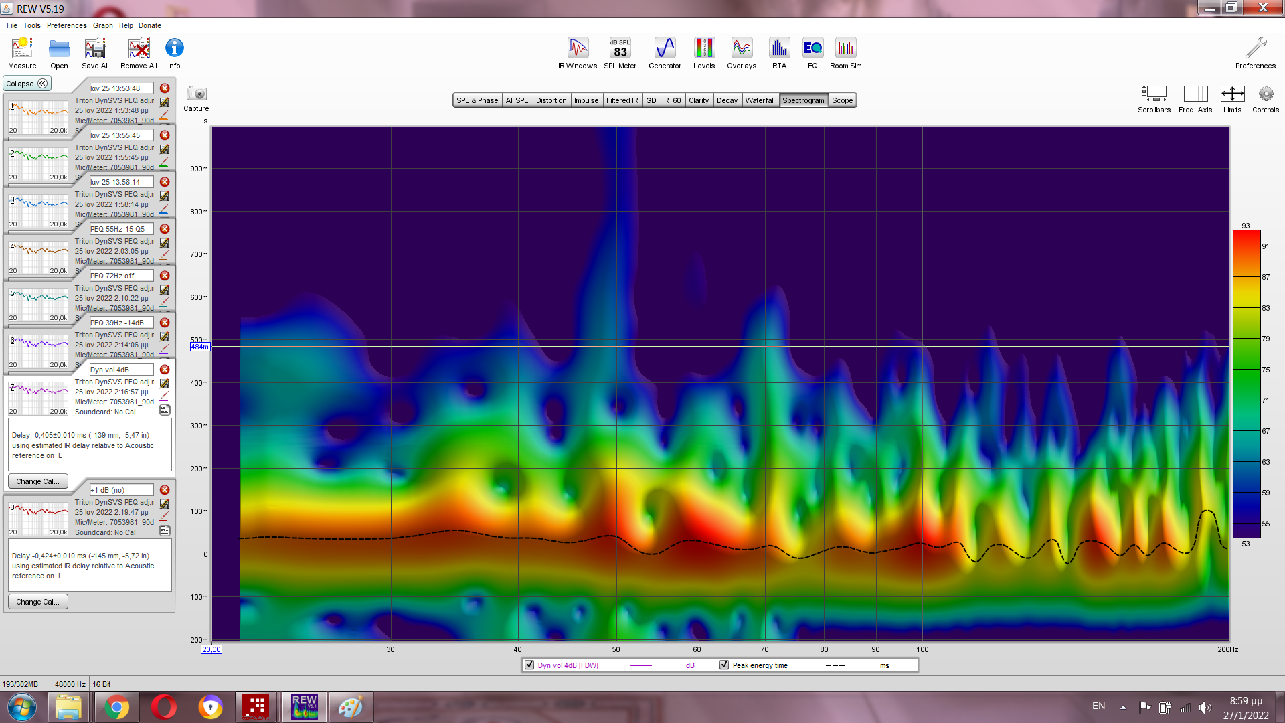Toggle Peak energy time checkbox
This screenshot has width=1285, height=723.
pos(723,665)
